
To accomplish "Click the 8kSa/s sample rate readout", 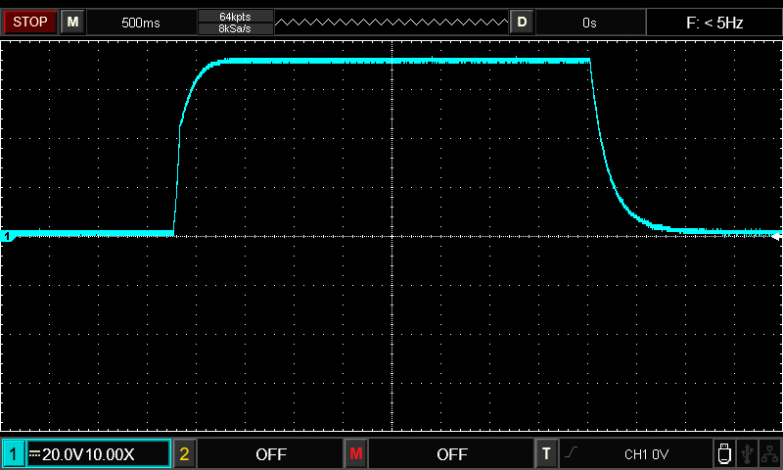I will click(x=235, y=28).
